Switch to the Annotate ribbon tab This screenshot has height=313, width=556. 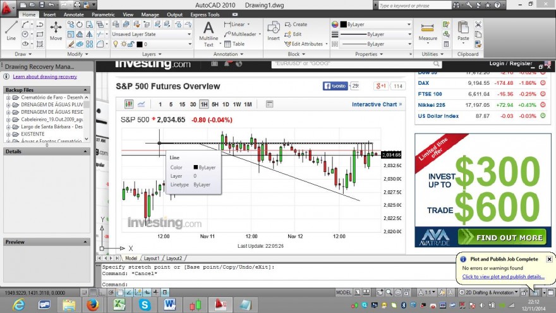pyautogui.click(x=74, y=15)
